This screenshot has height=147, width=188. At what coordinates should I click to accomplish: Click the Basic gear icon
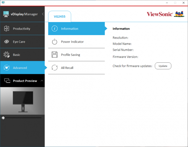coord(7,55)
